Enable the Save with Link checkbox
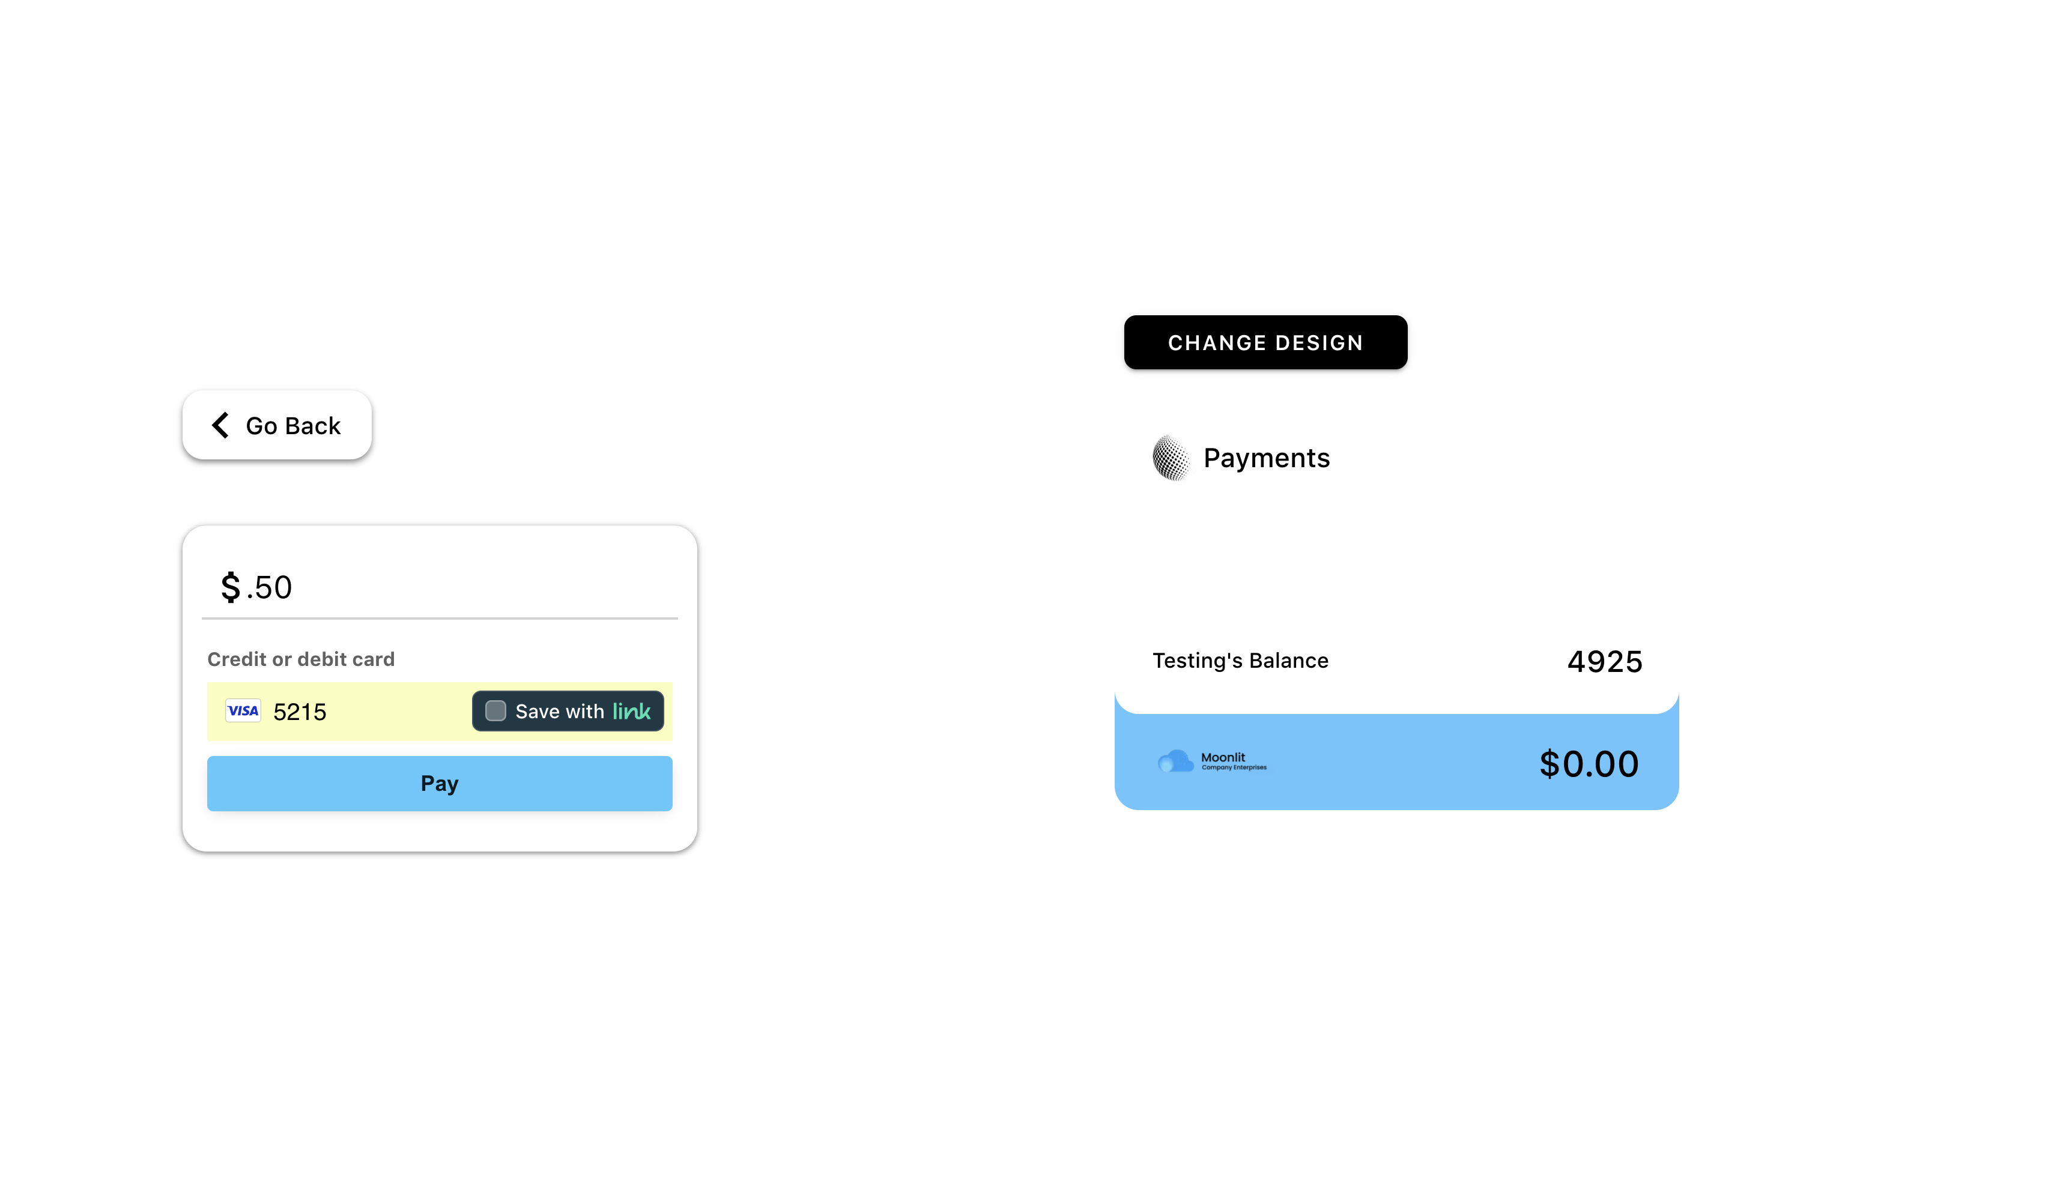2054x1183 pixels. [495, 711]
